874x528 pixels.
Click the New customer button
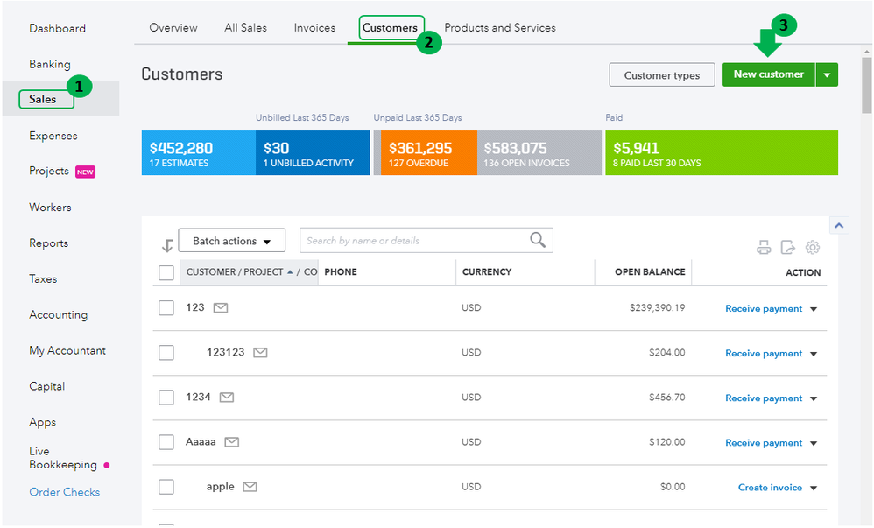pyautogui.click(x=769, y=74)
